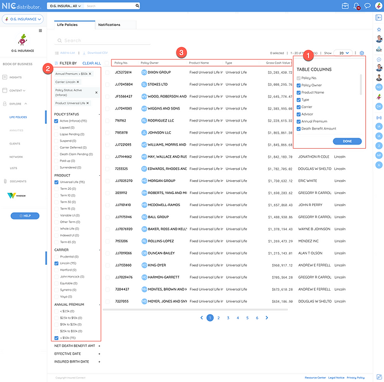Click the HELP button
Viewport: 384px width, 382px height.
[x=25, y=216]
